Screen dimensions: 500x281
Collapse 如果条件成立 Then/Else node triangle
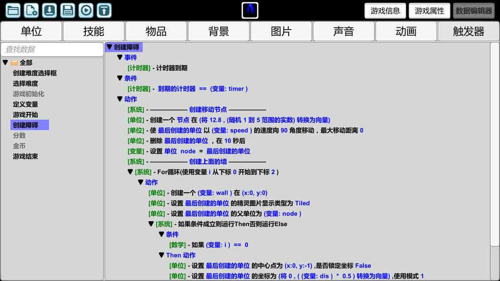151,224
